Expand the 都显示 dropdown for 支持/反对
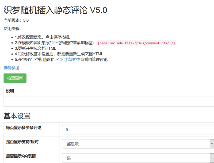The image size is (214, 163). (x=138, y=144)
